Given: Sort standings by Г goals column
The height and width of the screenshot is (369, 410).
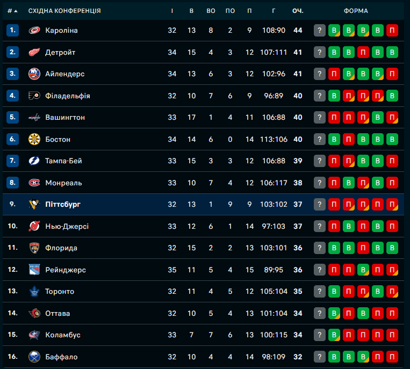Looking at the screenshot, I should (x=274, y=11).
